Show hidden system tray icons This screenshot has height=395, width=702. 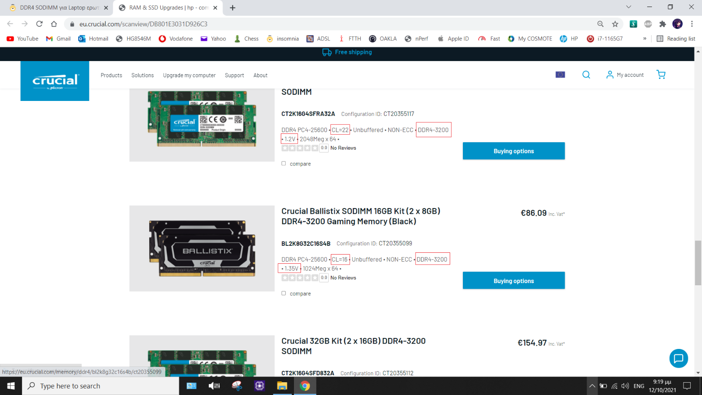click(592, 386)
